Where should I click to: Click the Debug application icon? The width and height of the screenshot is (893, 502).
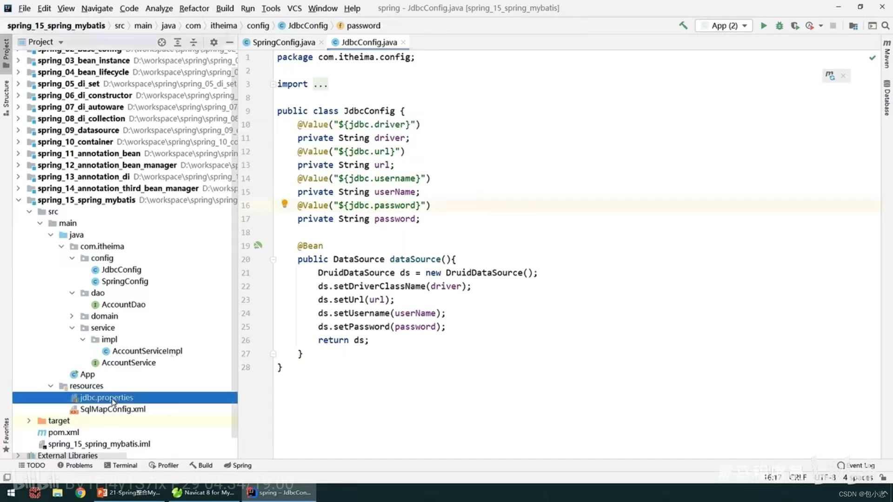click(x=779, y=26)
